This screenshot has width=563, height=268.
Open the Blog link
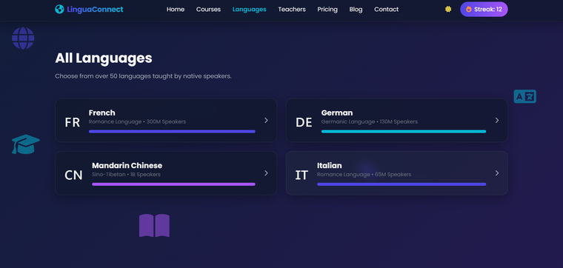[356, 10]
